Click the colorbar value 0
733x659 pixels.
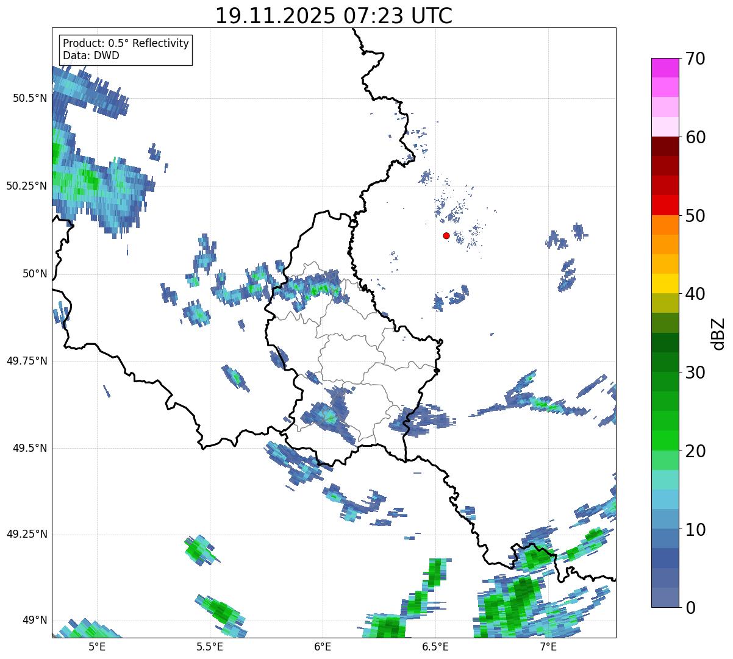pos(690,608)
